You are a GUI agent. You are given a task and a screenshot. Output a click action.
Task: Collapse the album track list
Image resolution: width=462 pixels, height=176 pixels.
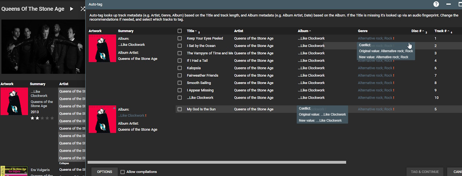[x=64, y=163]
